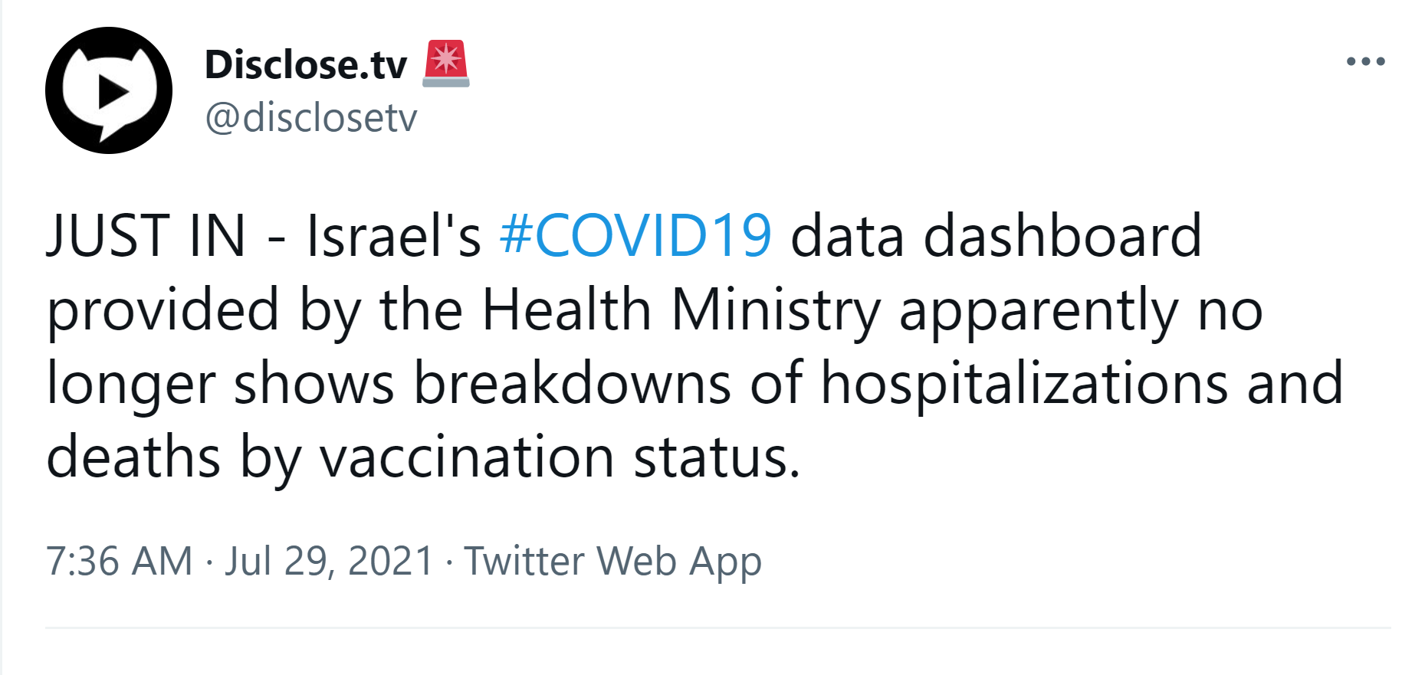Viewport: 1425px width, 675px height.
Task: Open the Twitter Web App source link
Action: coord(612,561)
